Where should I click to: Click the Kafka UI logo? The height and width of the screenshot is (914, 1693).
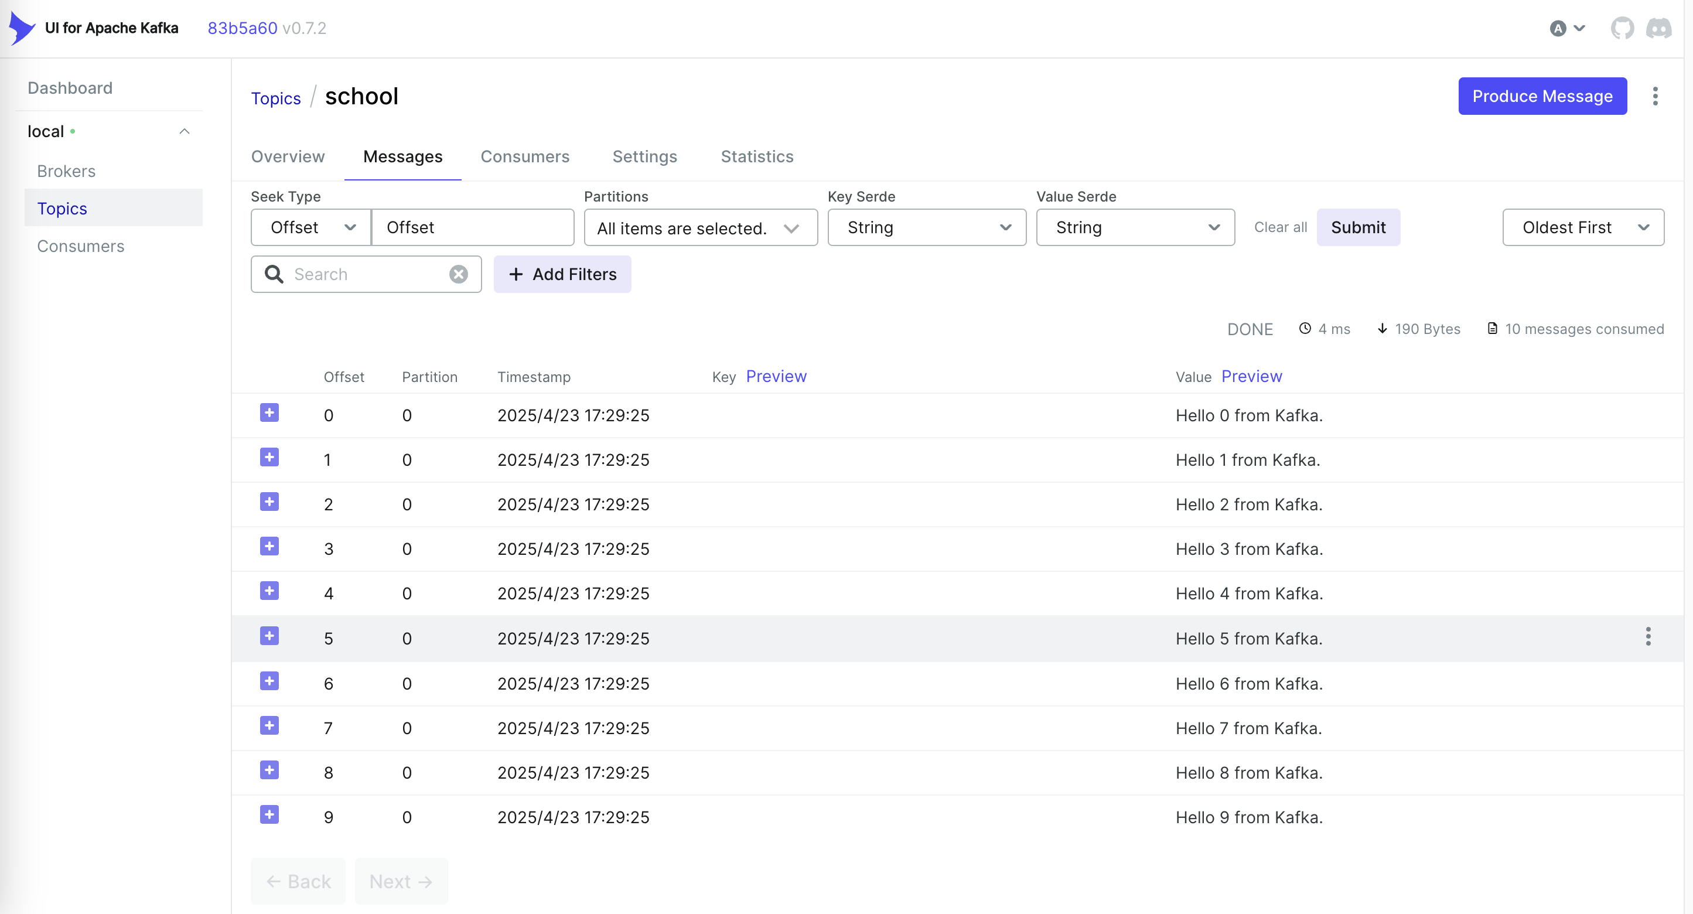coord(22,28)
